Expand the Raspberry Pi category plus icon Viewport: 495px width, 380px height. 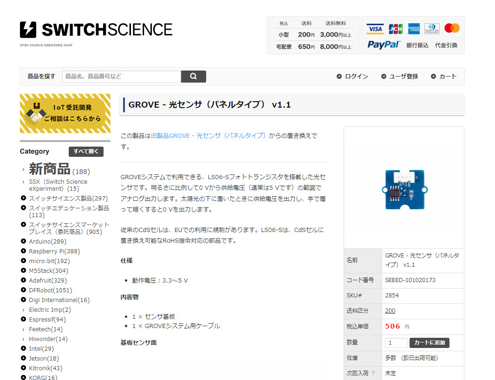point(23,251)
